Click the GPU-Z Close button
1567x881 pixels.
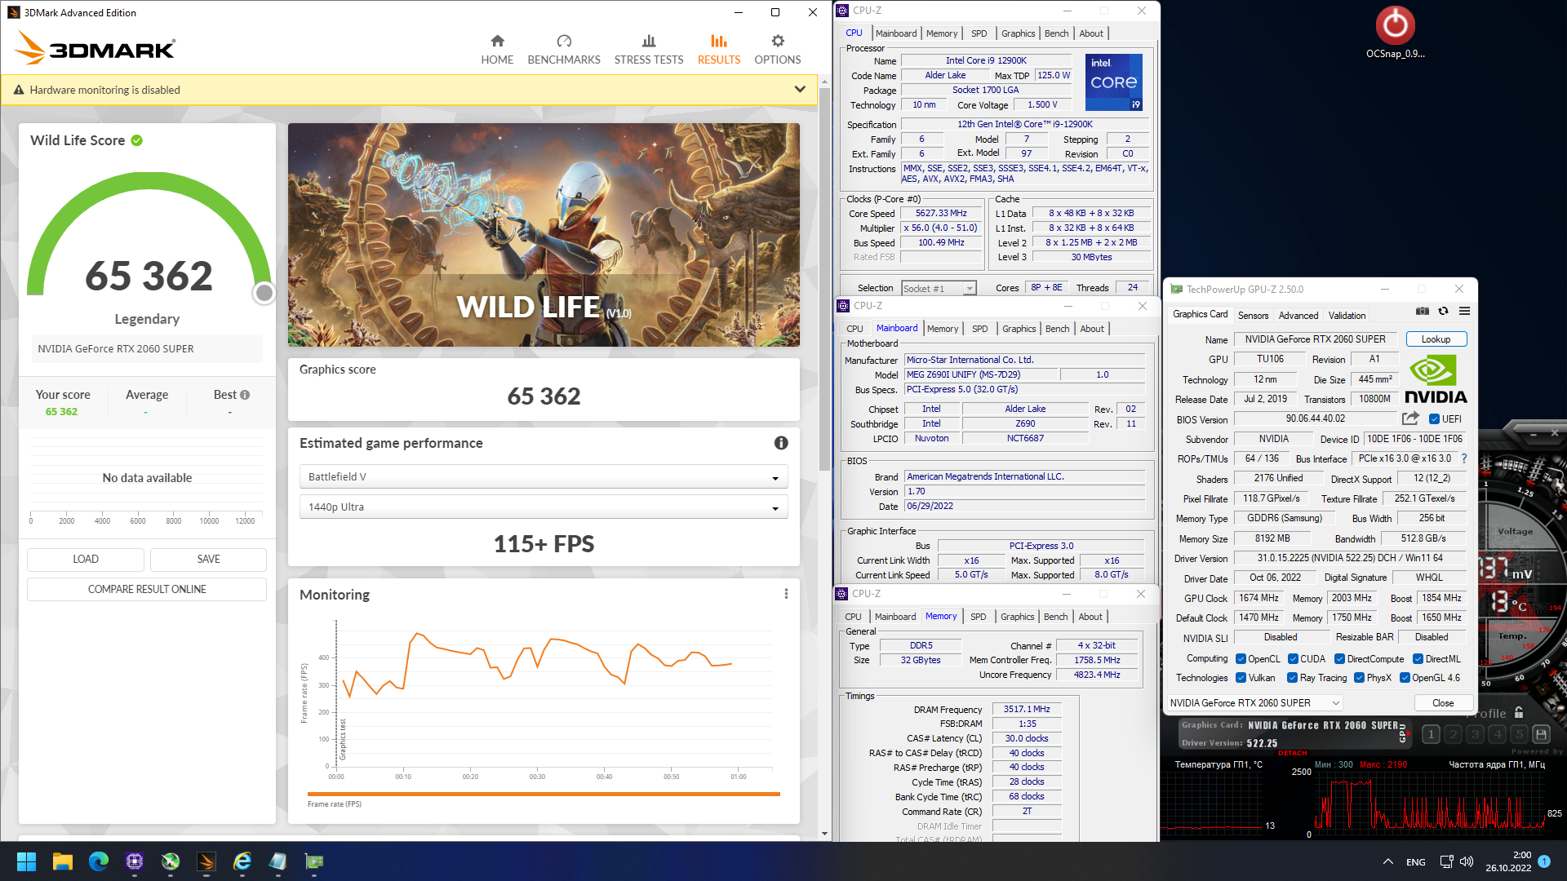(1442, 703)
